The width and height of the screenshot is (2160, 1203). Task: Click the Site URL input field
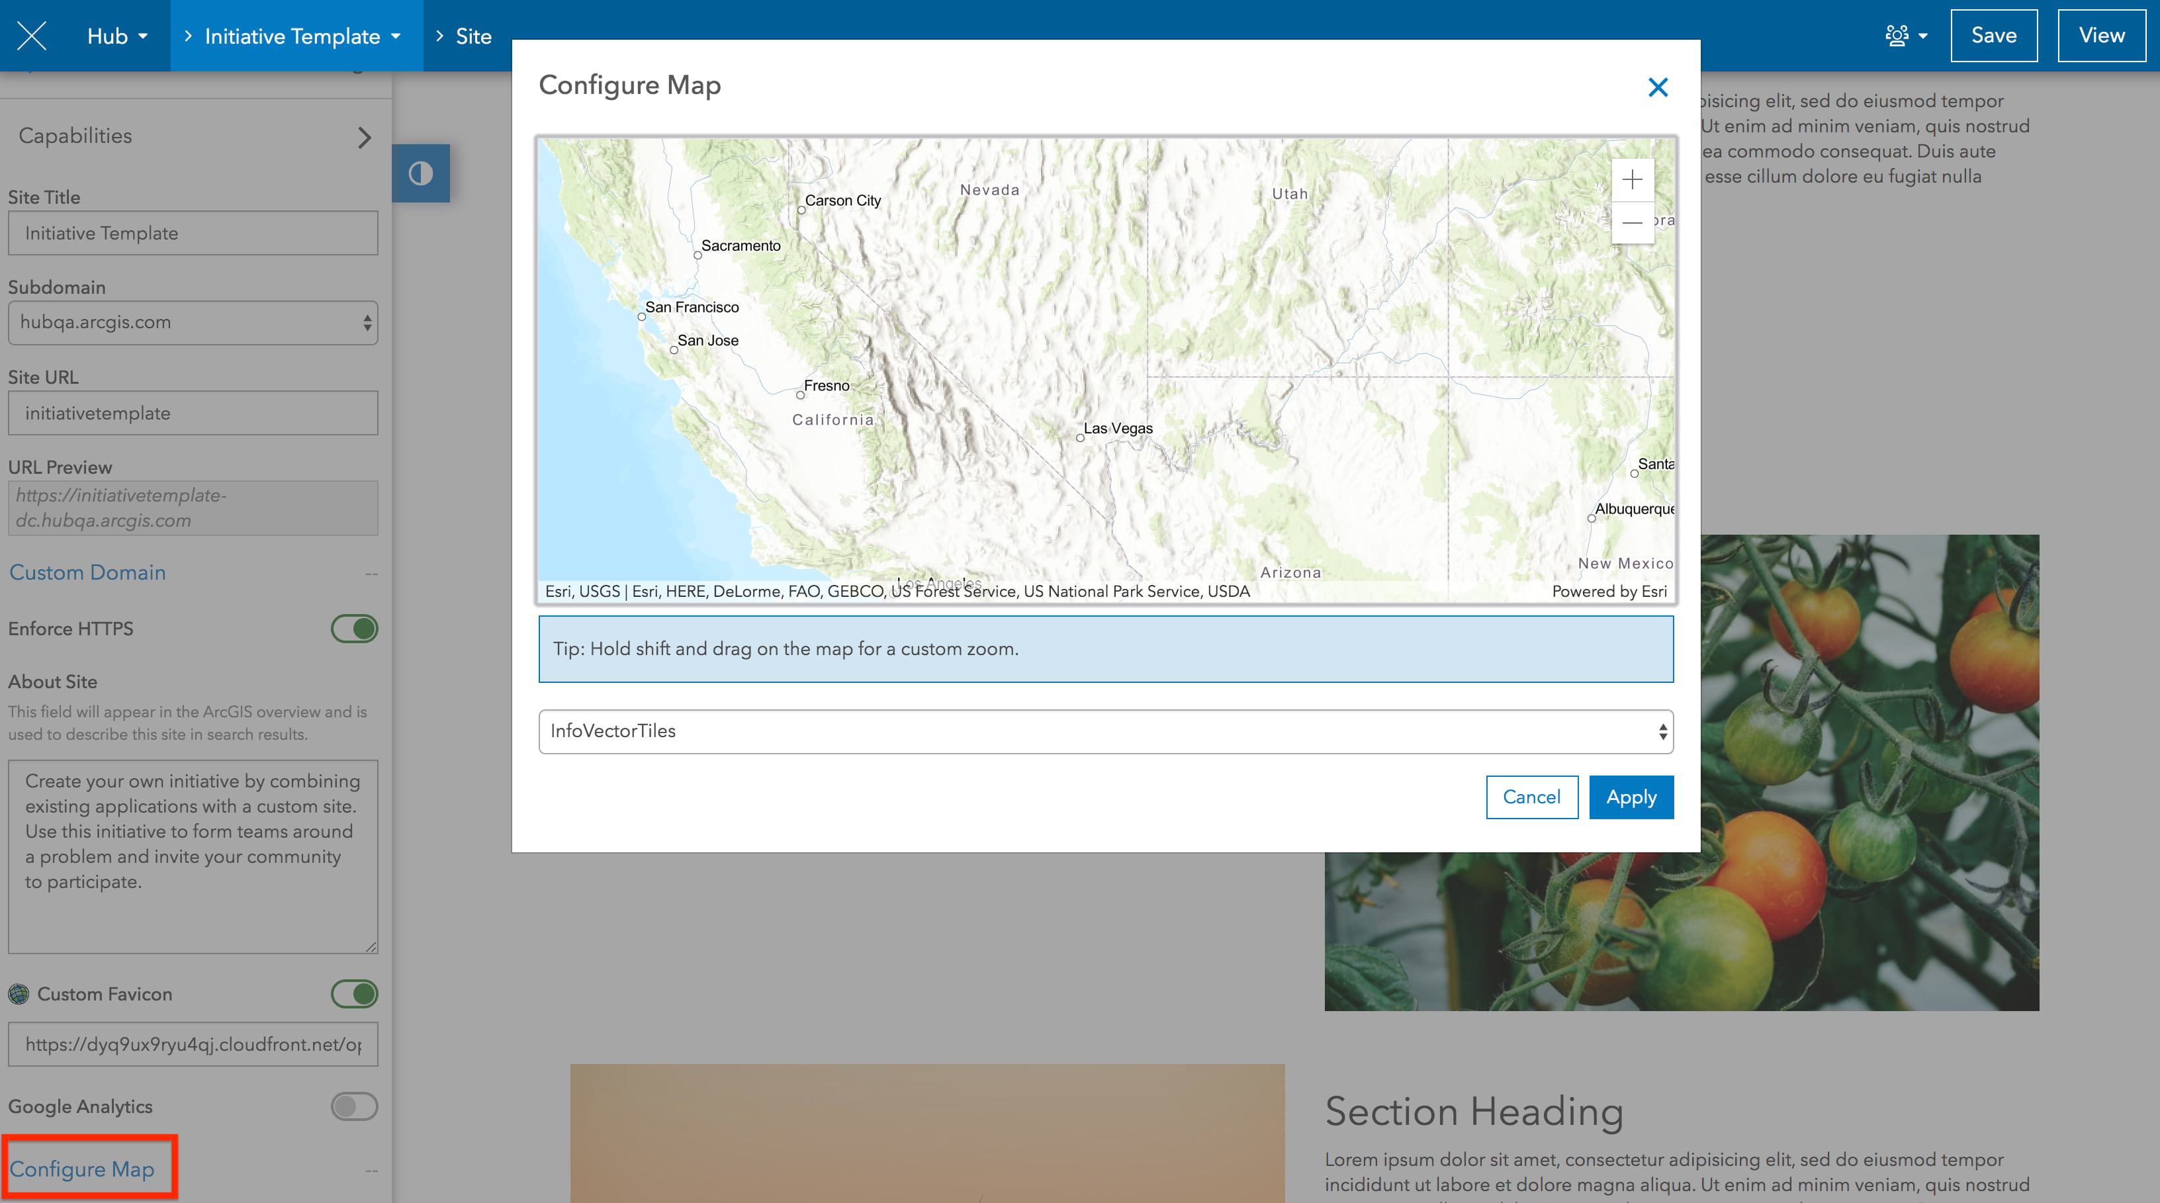[x=193, y=412]
